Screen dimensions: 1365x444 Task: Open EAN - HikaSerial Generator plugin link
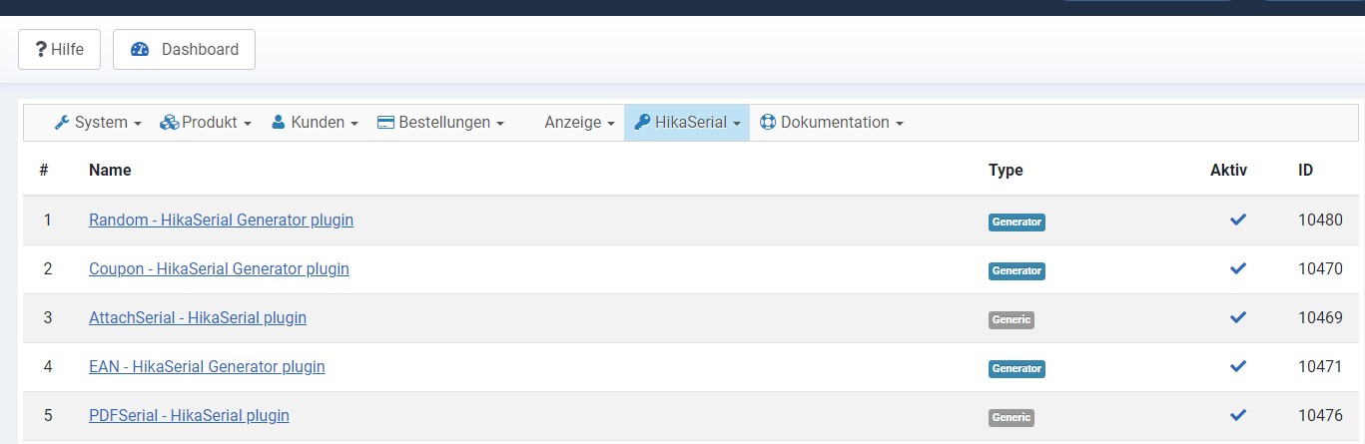pyautogui.click(x=207, y=367)
